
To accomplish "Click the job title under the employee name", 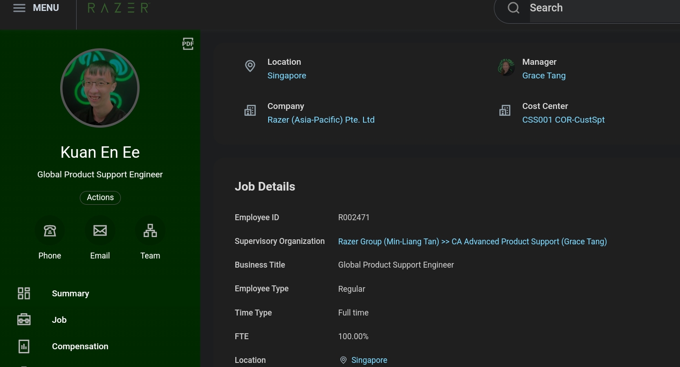I will tap(100, 175).
